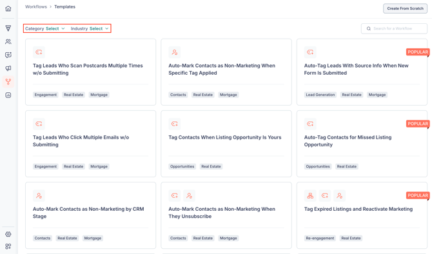Open the settings gear icon in sidebar
Screen dimensions: 432x254
click(x=8, y=234)
